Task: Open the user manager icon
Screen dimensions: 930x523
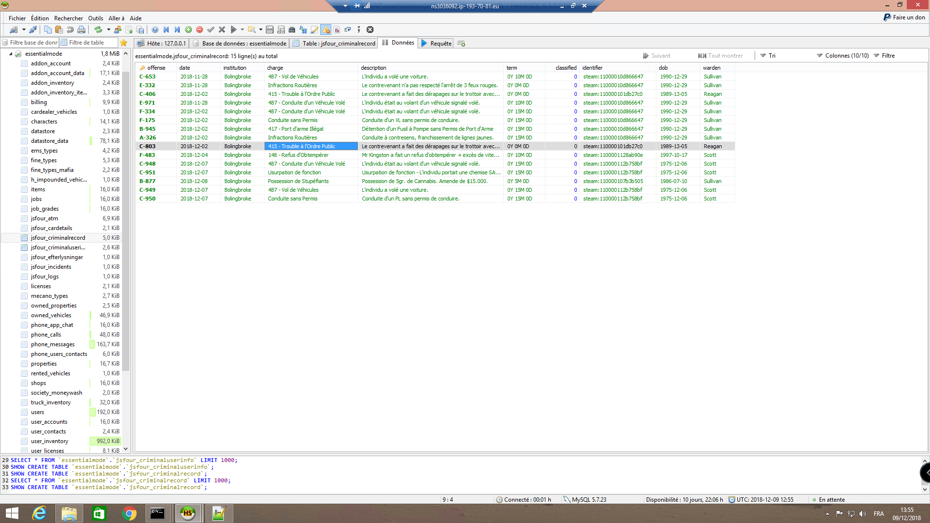Action: tap(117, 30)
